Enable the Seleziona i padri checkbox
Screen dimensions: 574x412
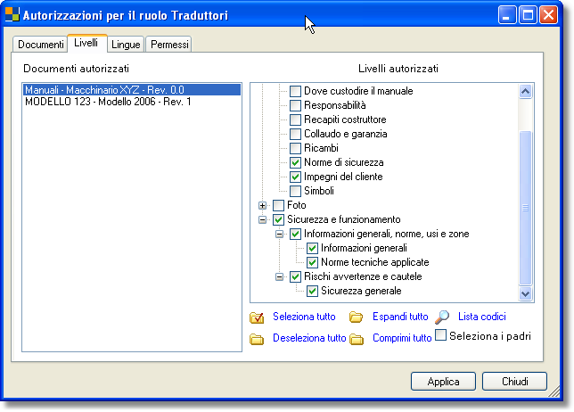click(440, 336)
